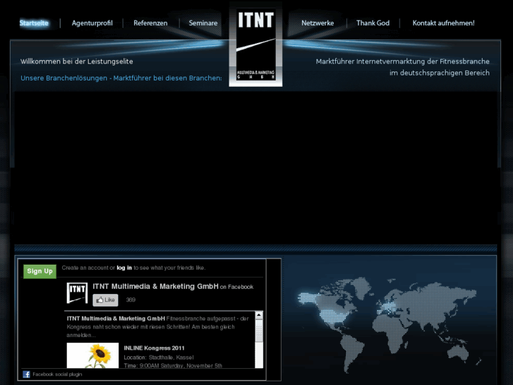Viewport: 513px width, 385px height.
Task: Click the 'Willkommen bei der Leistungselite' text
Action: click(x=76, y=61)
